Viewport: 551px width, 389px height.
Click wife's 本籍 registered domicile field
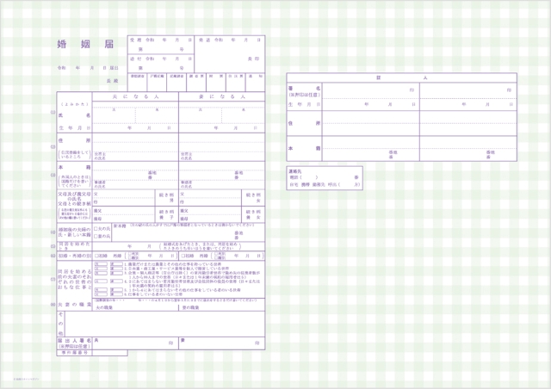[x=222, y=170]
